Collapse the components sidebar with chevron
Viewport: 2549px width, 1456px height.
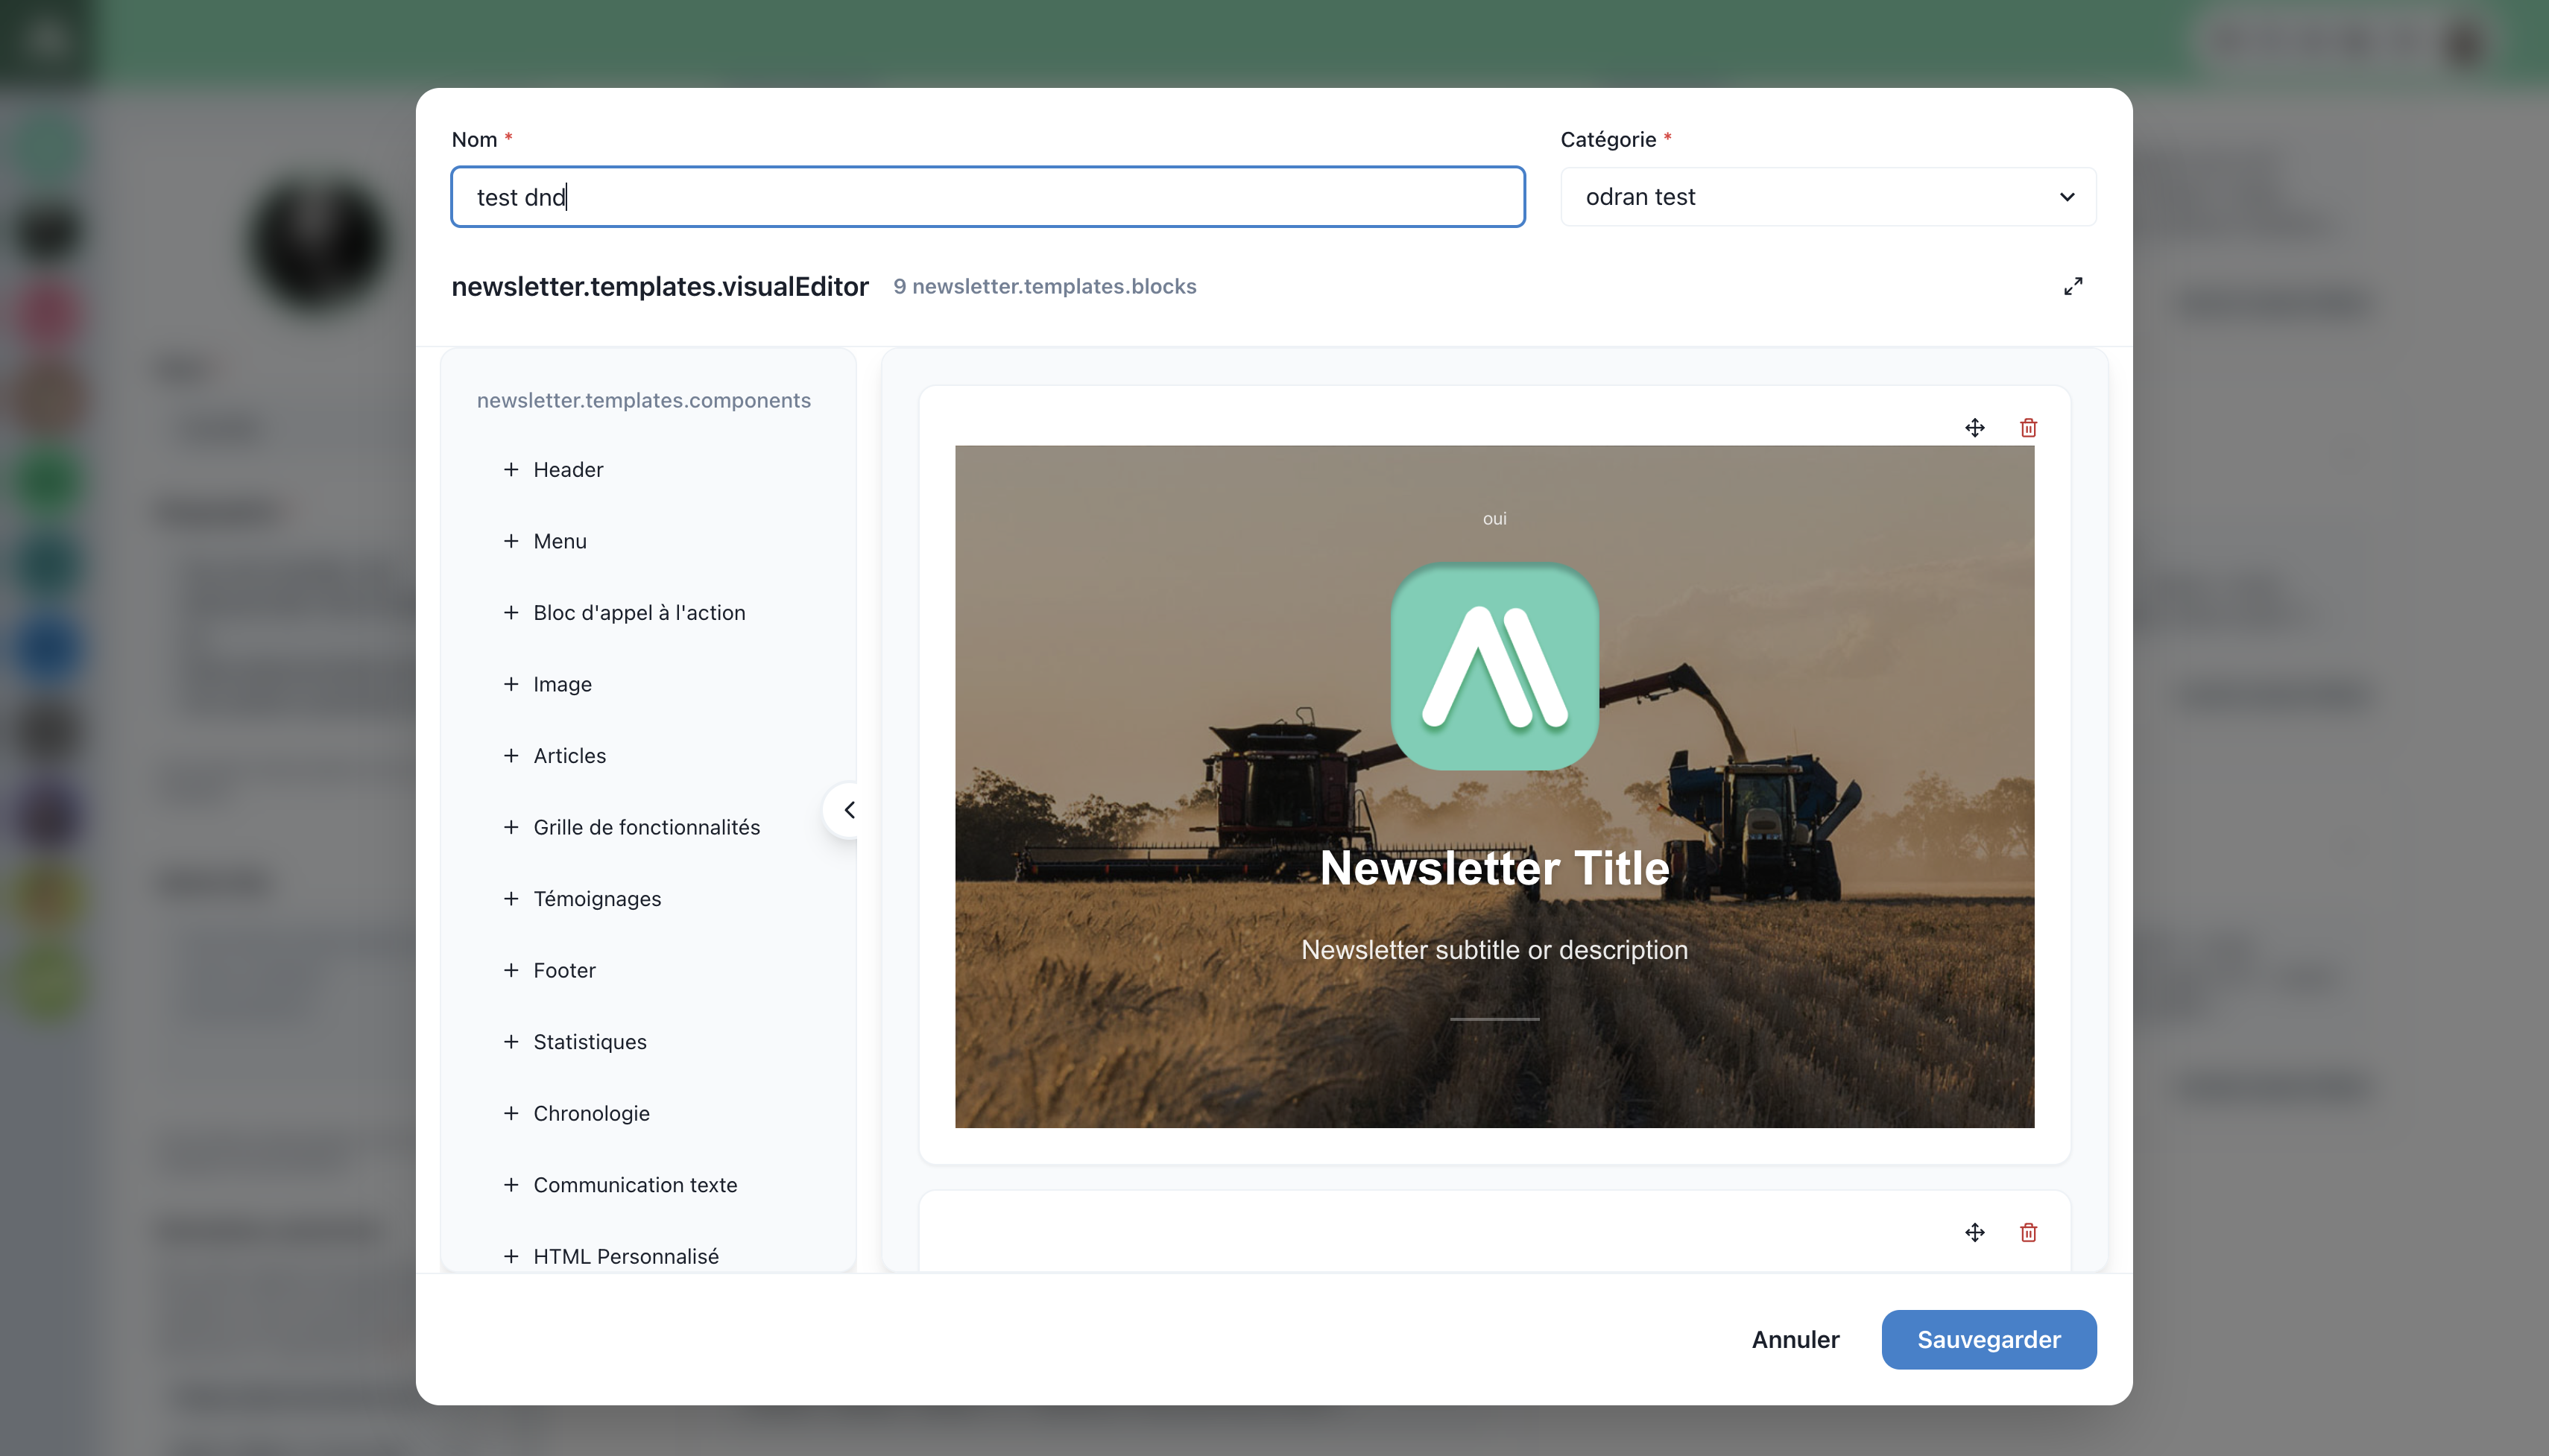pyautogui.click(x=848, y=810)
